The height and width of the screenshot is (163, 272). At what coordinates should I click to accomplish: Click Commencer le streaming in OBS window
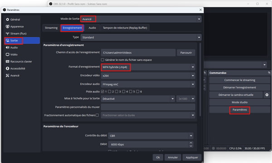[240, 80]
